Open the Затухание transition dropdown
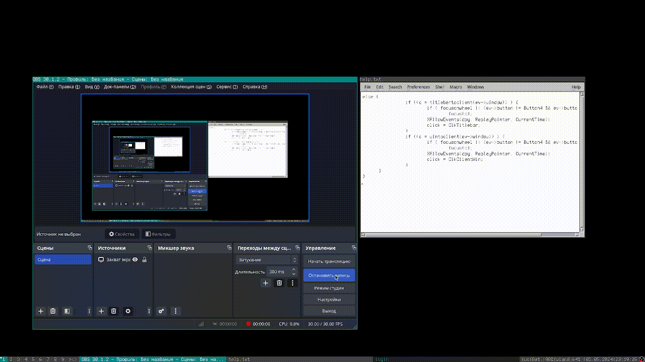This screenshot has width=645, height=362. (268, 260)
